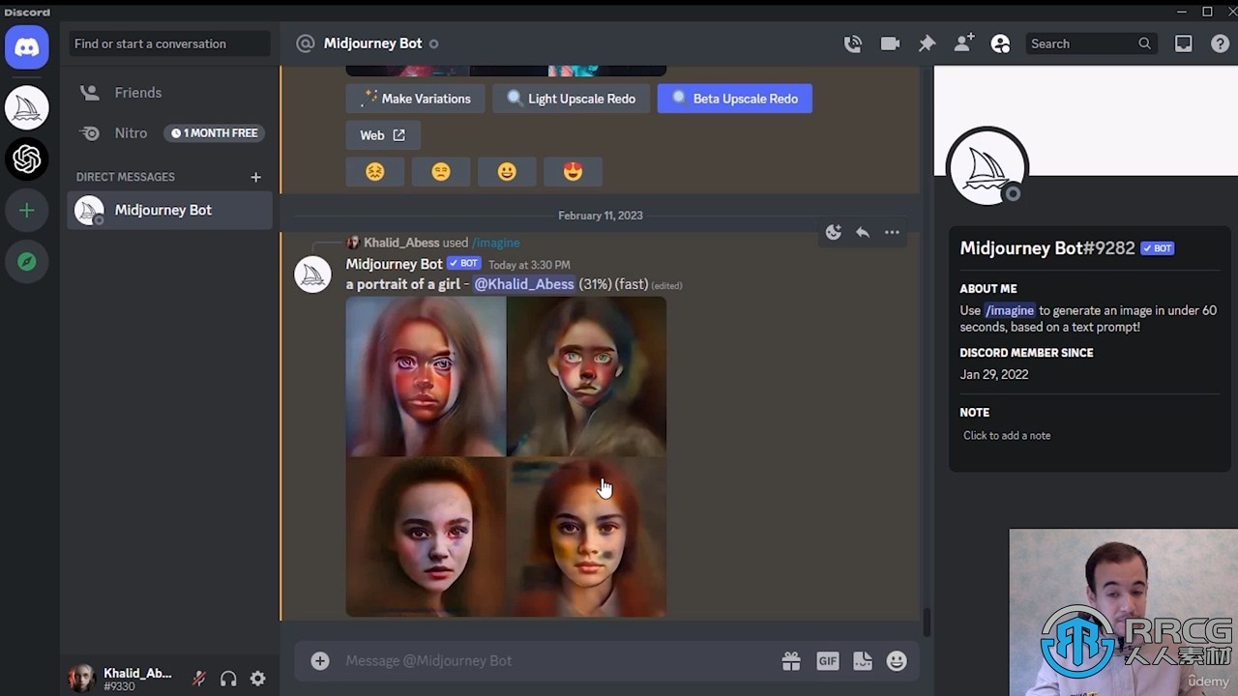Viewport: 1238px width, 696px height.
Task: Toggle microphone mute in user panel
Action: (199, 679)
